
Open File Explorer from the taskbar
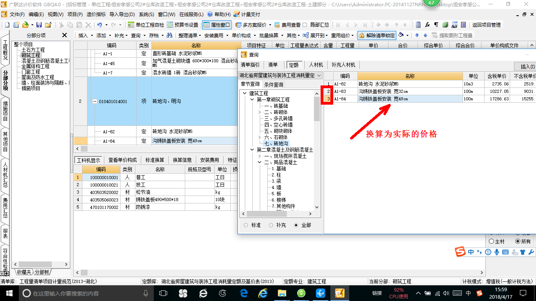click(282, 293)
